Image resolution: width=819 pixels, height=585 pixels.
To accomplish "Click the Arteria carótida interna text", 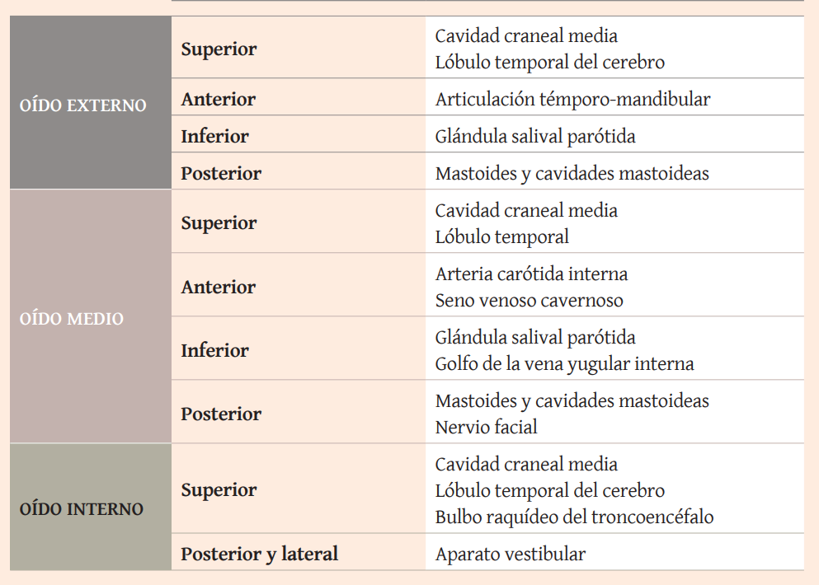I will (531, 274).
